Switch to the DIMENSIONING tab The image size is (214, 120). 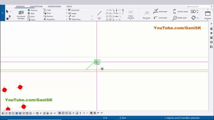click(54, 7)
